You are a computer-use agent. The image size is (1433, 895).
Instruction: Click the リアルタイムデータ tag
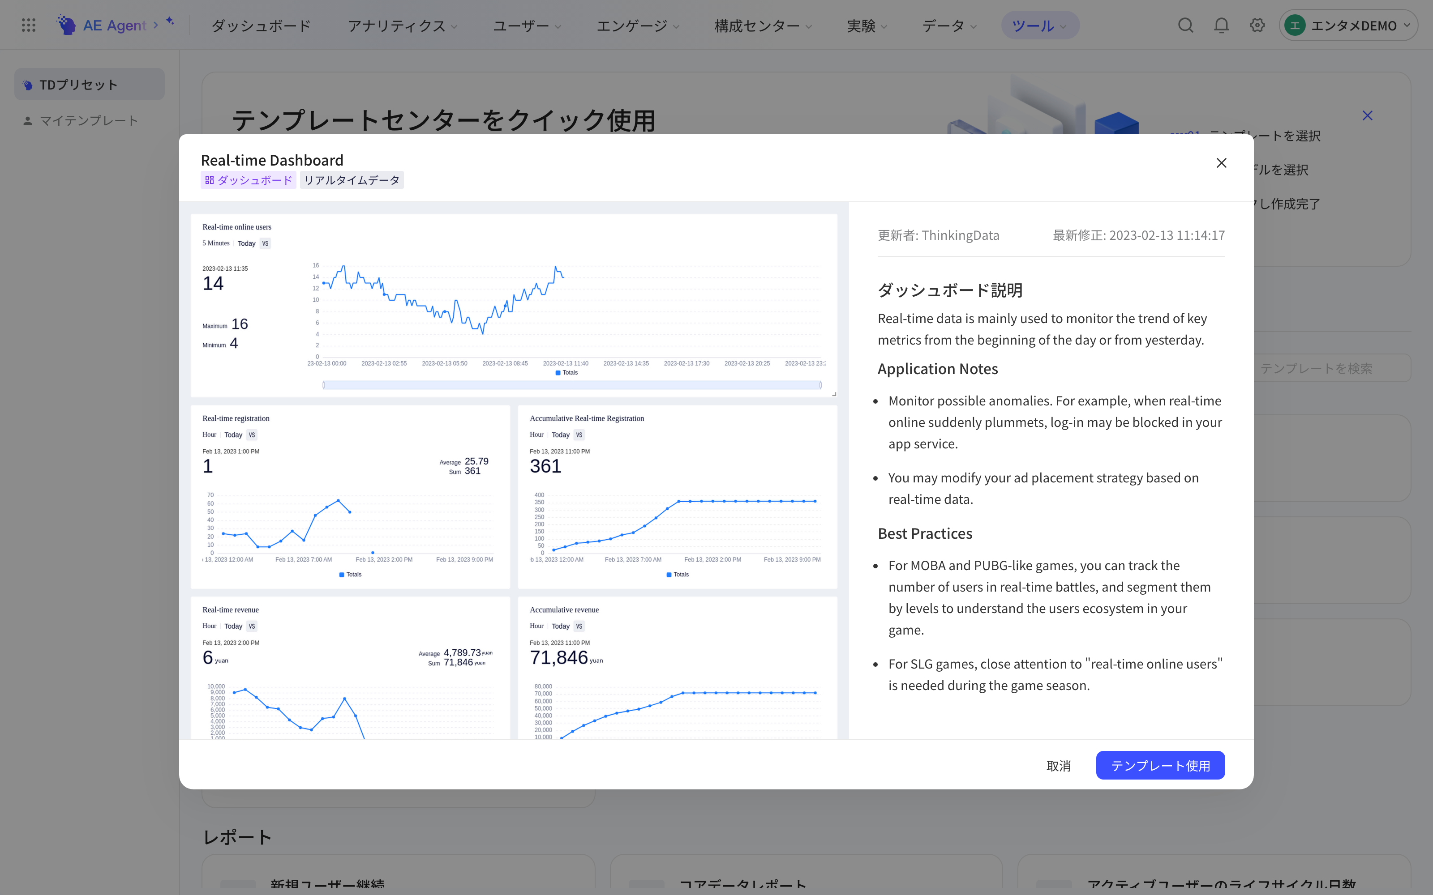[352, 180]
